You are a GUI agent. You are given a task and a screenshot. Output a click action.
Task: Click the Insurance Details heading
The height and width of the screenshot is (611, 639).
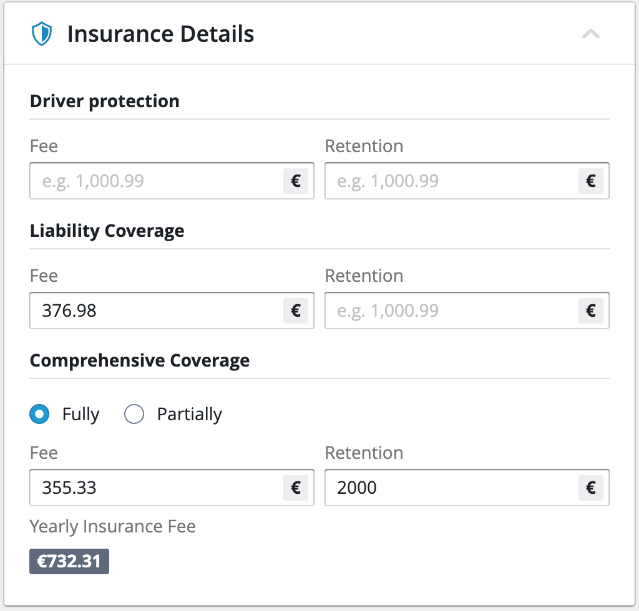[160, 34]
